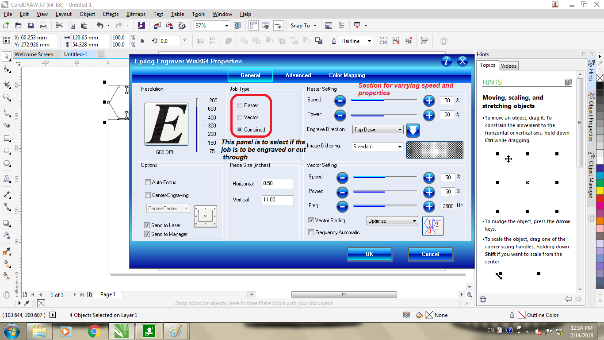Select the Text tool
This screenshot has width=604, height=340.
[x=7, y=179]
